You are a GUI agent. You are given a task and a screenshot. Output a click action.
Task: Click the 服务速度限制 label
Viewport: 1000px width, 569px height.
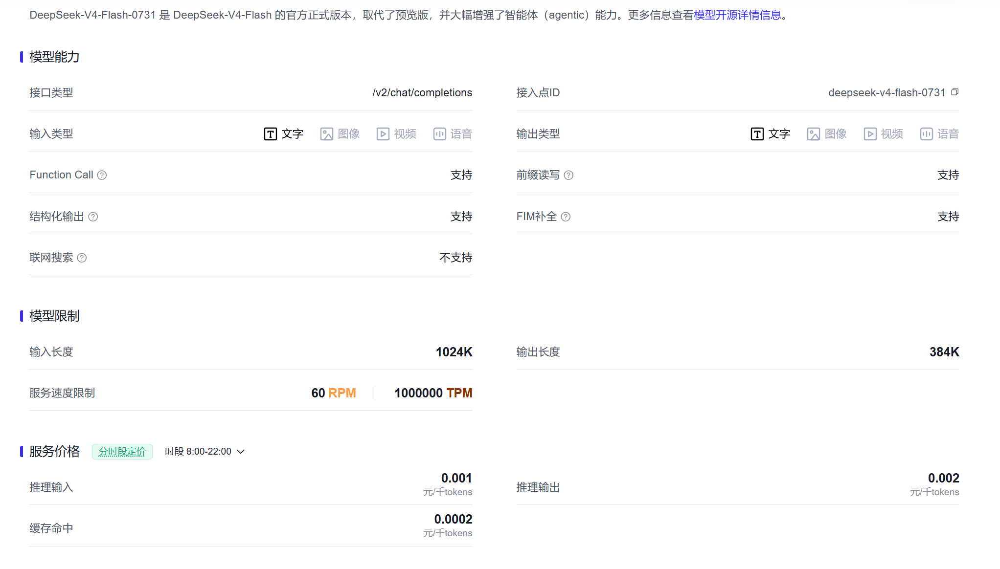coord(62,393)
